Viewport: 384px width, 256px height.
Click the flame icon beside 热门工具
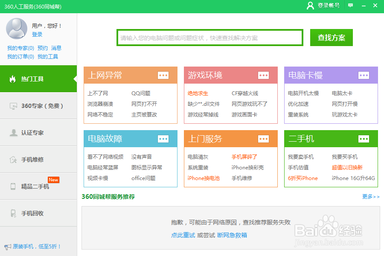[12, 79]
